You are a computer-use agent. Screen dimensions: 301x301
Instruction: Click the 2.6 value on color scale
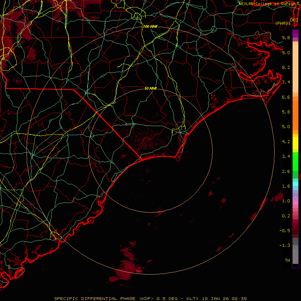(x=286, y=172)
